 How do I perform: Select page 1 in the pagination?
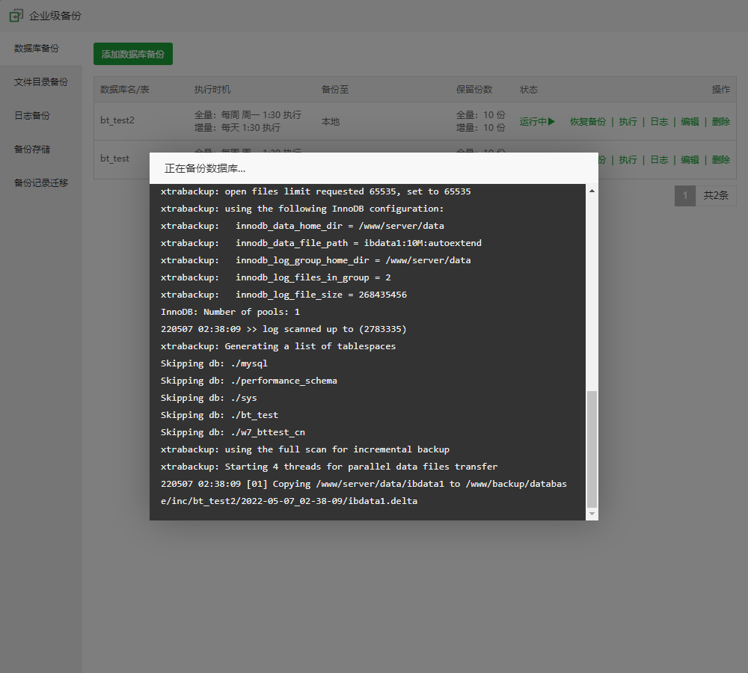coord(684,196)
